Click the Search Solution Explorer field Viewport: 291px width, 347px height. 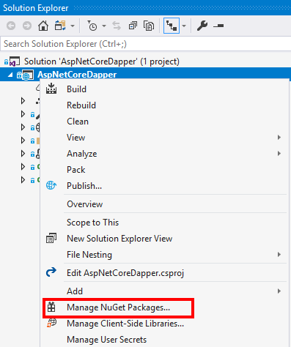pos(146,44)
